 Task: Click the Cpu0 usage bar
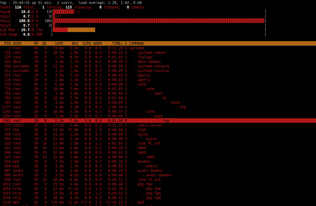(66, 12)
